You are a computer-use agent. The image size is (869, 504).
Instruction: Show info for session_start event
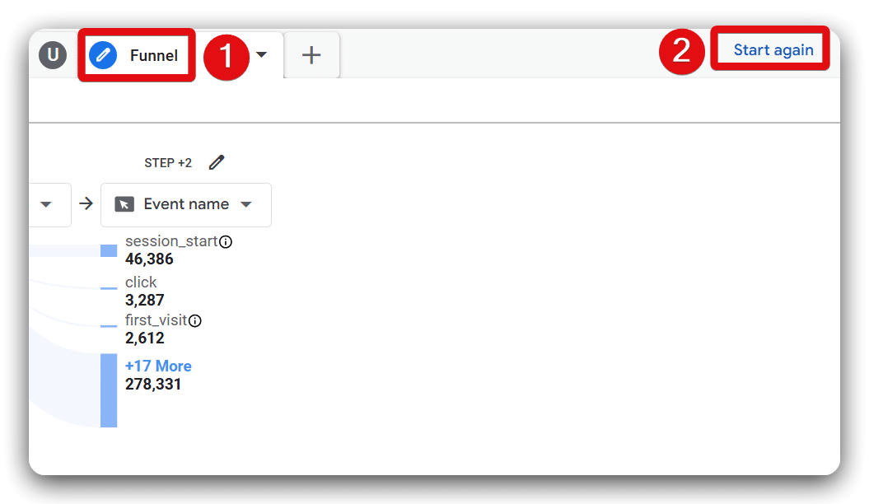click(x=226, y=242)
